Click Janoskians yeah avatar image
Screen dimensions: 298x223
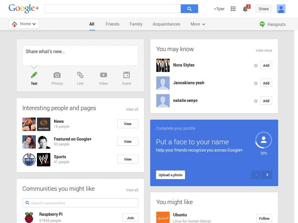coord(163,83)
